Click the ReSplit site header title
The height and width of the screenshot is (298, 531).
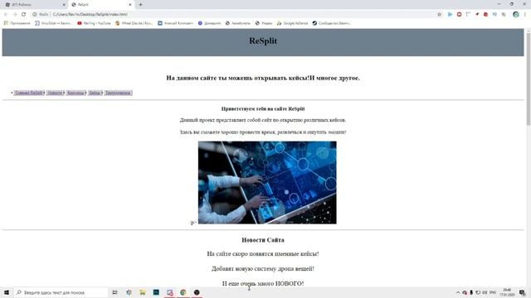[x=263, y=41]
